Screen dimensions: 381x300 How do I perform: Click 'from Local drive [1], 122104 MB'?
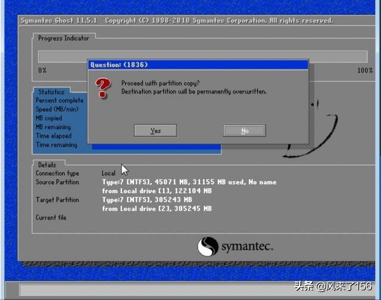tap(157, 191)
